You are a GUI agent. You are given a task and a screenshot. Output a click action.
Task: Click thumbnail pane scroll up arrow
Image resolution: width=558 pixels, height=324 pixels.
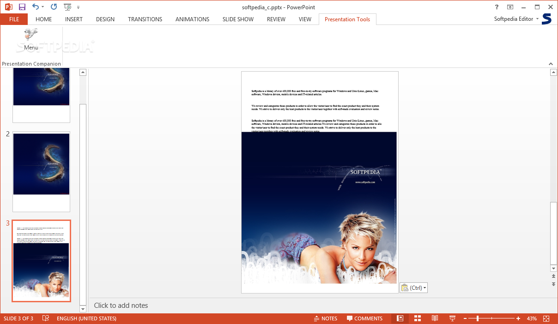pos(83,72)
